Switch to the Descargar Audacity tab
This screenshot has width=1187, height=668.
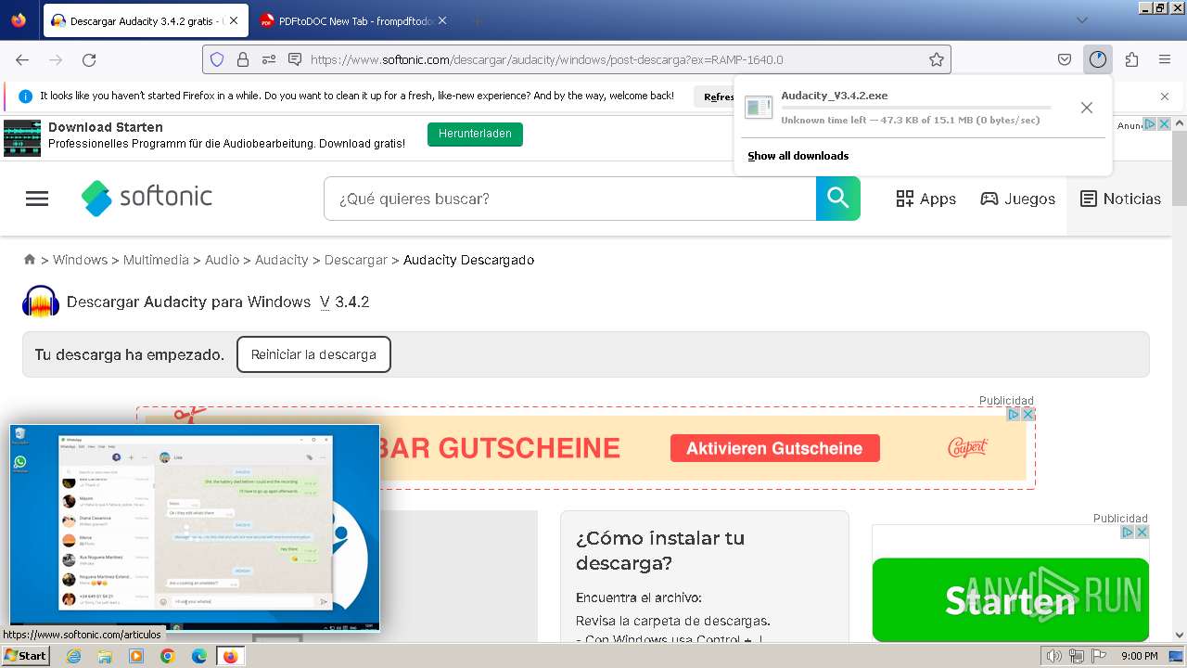(146, 20)
